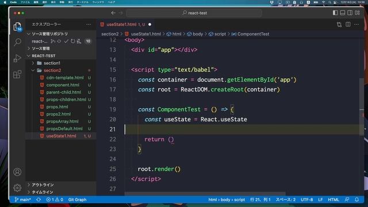Open props.html in the explorer
This screenshot has height=207, width=368.
coord(61,107)
